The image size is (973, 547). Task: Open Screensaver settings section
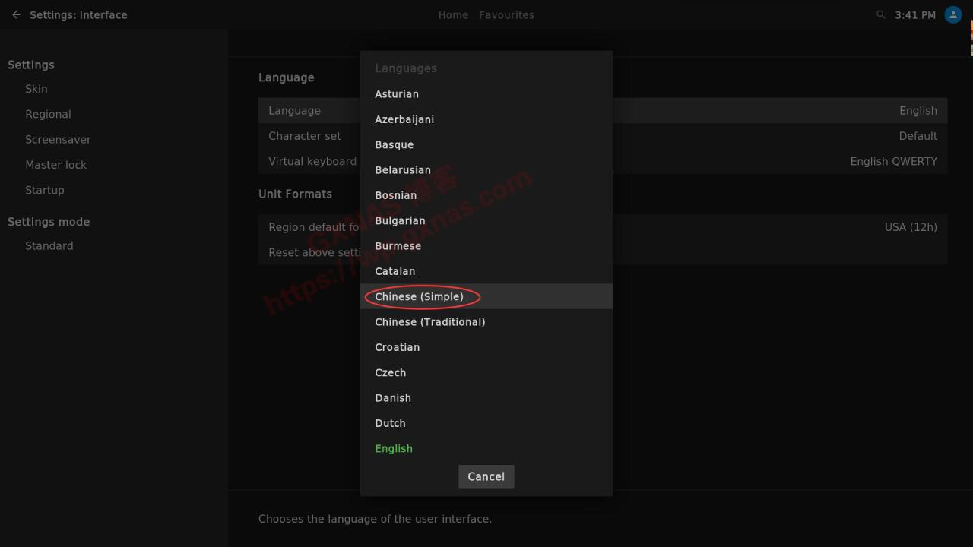(x=58, y=140)
